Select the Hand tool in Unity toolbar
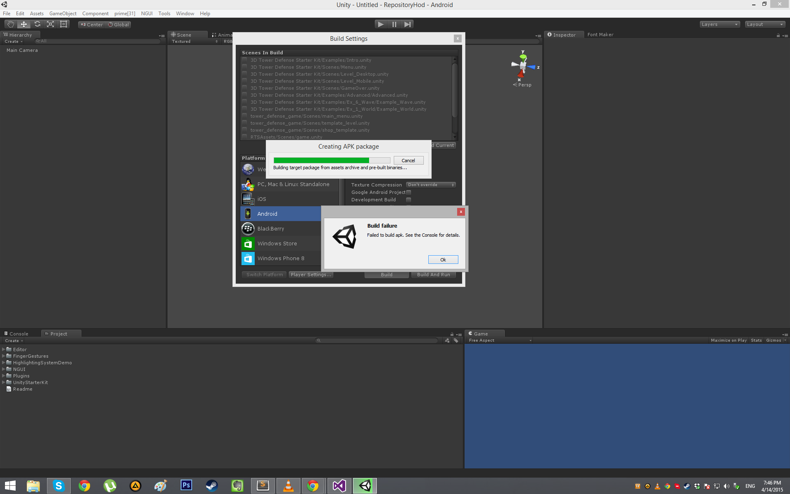790x494 pixels. click(11, 24)
